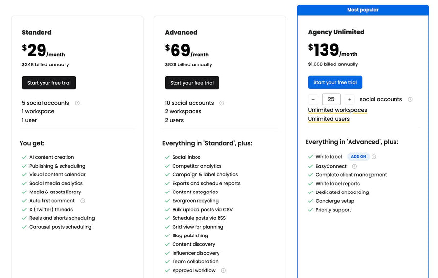The height and width of the screenshot is (278, 438).
Task: Decrease social accounts with minus button
Action: click(x=313, y=99)
